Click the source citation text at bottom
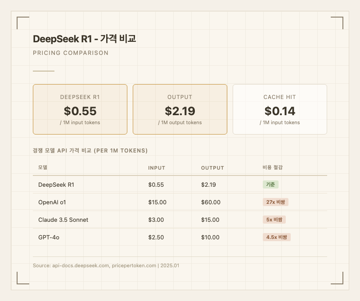Viewport: 360px width, 301px height. 106,265
